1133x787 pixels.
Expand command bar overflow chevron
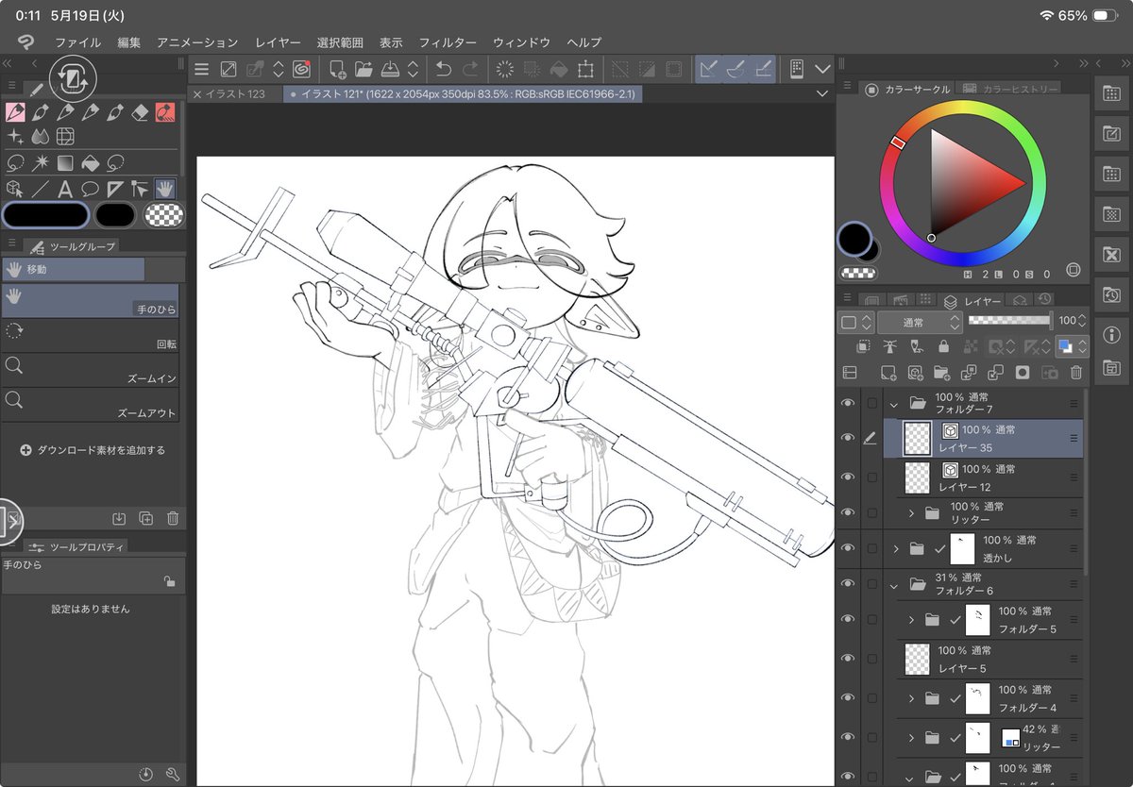[x=821, y=69]
